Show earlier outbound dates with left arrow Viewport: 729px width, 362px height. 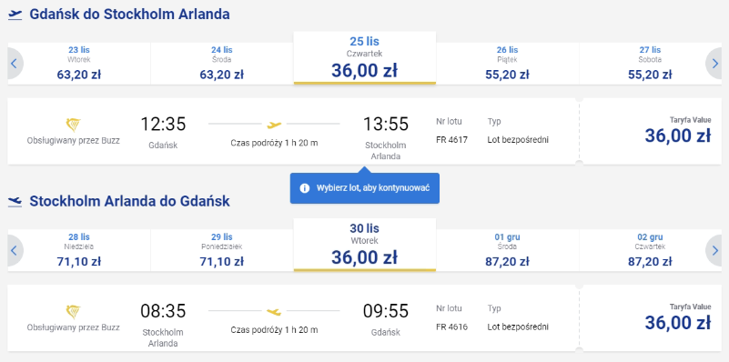coord(15,64)
